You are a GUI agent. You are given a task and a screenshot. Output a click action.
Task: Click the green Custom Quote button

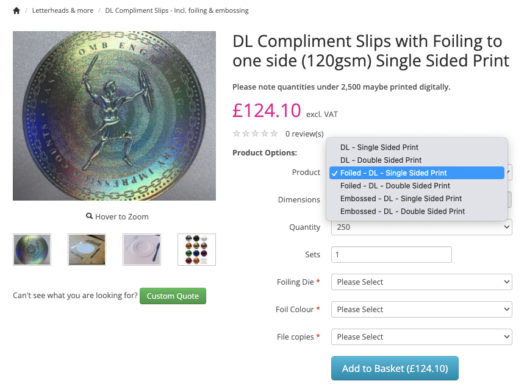pyautogui.click(x=173, y=296)
